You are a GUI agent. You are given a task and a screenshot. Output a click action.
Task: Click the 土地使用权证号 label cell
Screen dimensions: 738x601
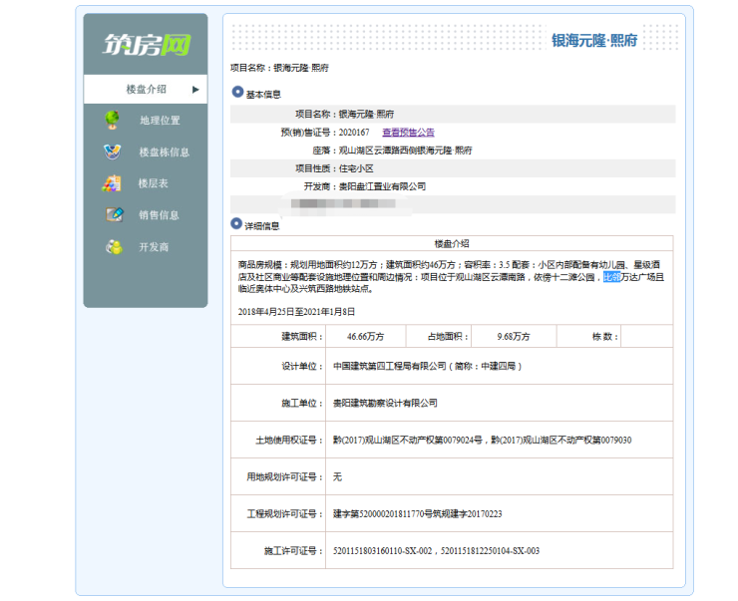coord(278,440)
